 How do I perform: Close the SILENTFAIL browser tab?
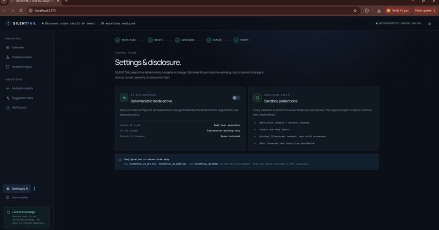(x=58, y=1)
